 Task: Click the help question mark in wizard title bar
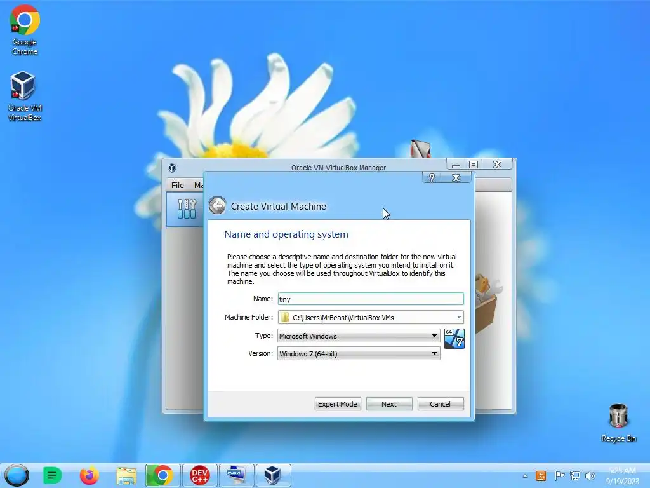pos(432,178)
